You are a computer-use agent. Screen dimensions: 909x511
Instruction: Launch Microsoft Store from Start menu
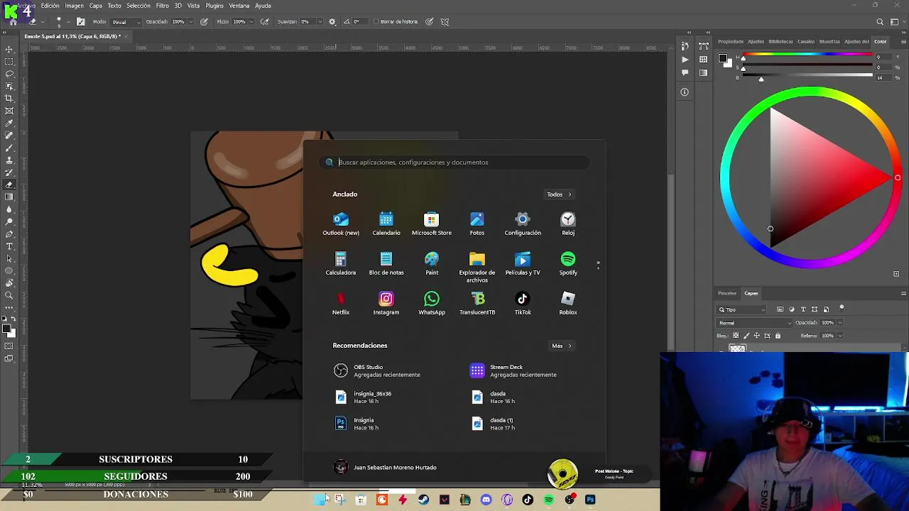(432, 224)
